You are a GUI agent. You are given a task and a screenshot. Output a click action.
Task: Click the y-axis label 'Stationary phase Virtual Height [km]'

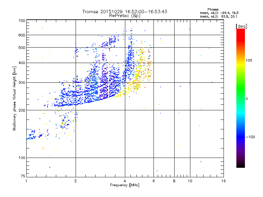point(14,98)
